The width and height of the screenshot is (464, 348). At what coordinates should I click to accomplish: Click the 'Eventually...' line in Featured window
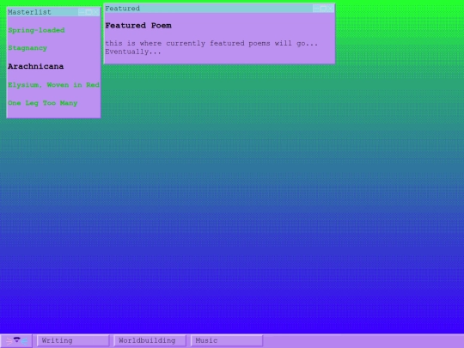[x=133, y=52]
